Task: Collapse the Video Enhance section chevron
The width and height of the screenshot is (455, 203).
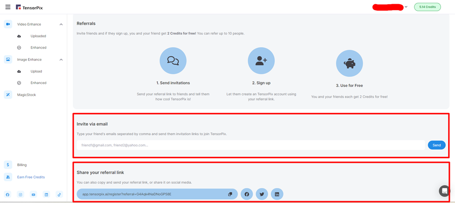Action: (61, 24)
